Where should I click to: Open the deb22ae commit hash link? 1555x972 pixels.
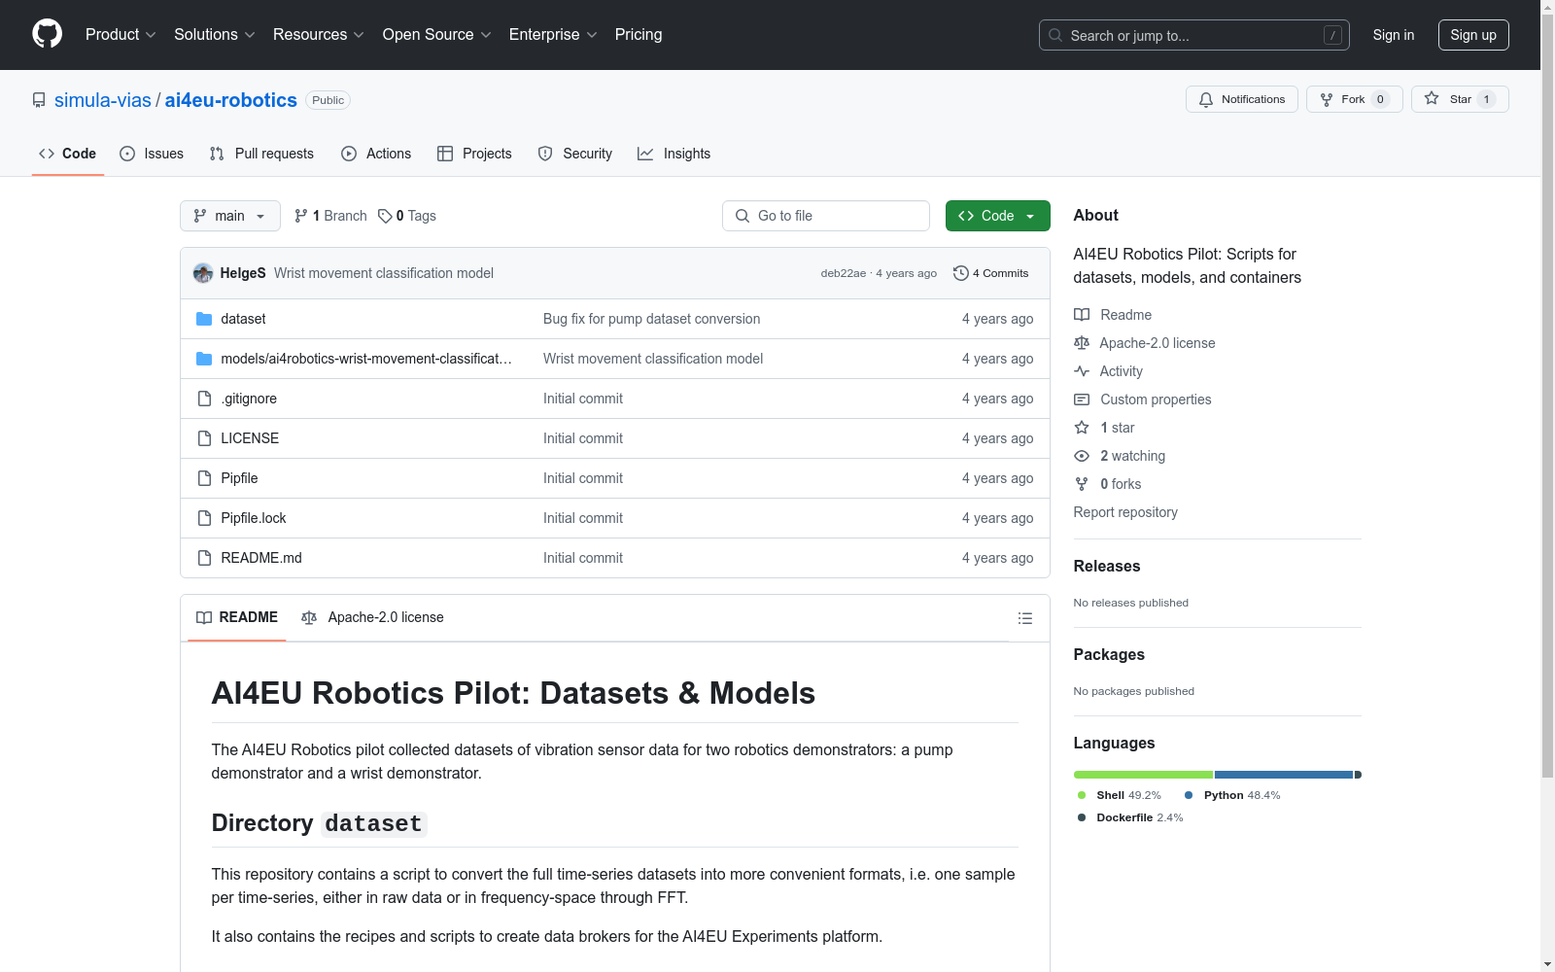click(844, 273)
